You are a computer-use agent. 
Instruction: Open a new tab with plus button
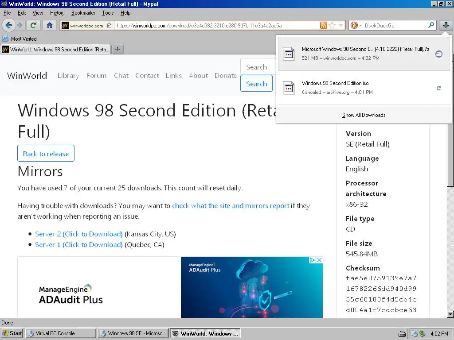(117, 49)
